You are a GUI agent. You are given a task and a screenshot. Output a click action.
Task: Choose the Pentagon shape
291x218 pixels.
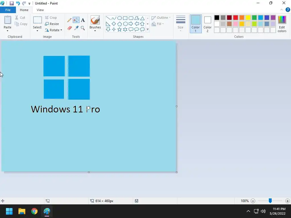pyautogui.click(x=120, y=24)
